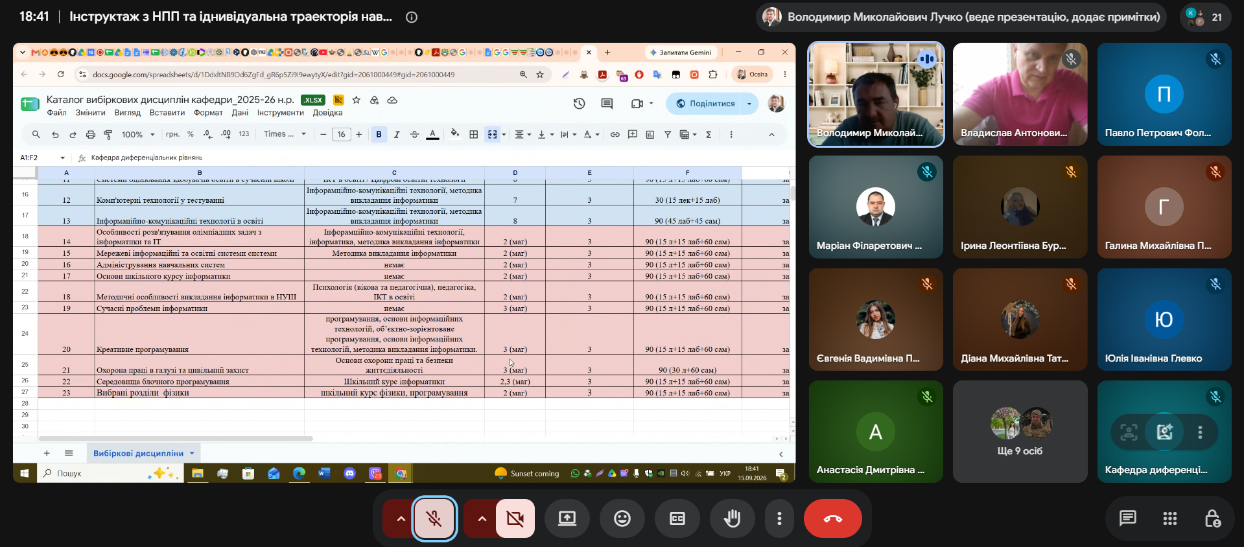Create a filter in the Sheets toolbar
The height and width of the screenshot is (547, 1244).
pos(668,135)
